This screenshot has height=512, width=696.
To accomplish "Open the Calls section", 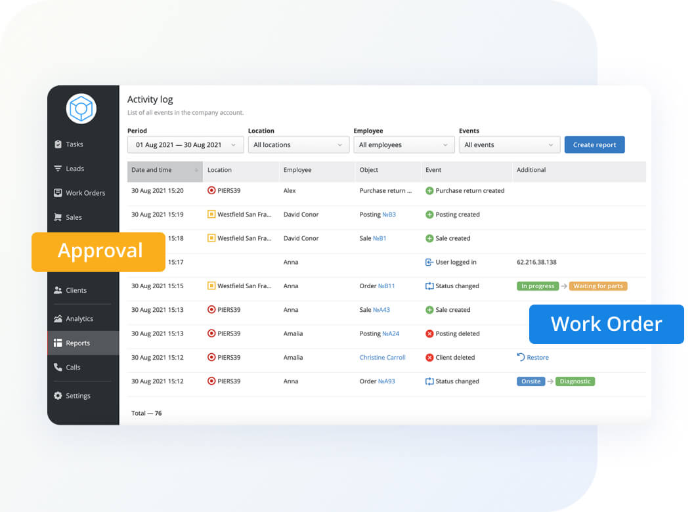I will coord(72,367).
